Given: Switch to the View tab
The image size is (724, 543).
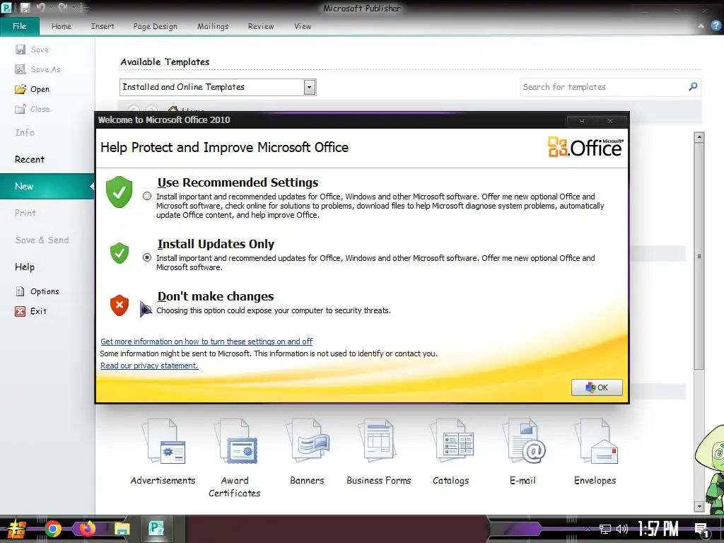Looking at the screenshot, I should (x=303, y=26).
